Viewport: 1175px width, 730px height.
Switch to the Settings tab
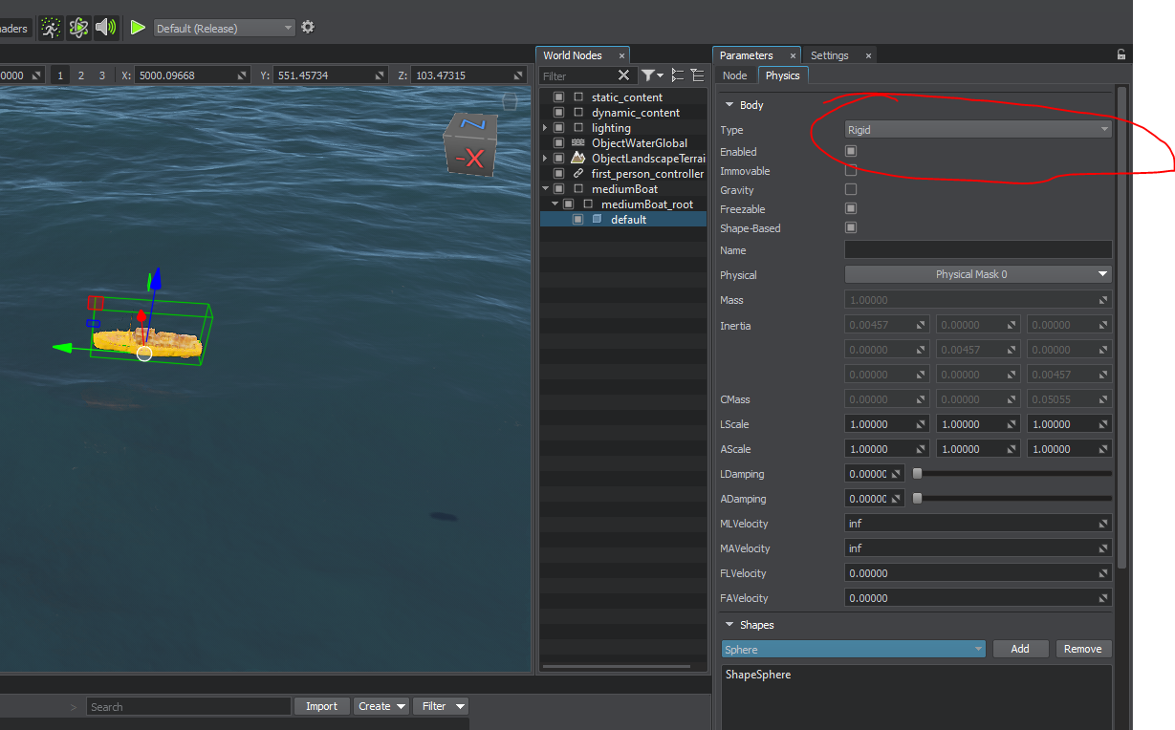(829, 54)
